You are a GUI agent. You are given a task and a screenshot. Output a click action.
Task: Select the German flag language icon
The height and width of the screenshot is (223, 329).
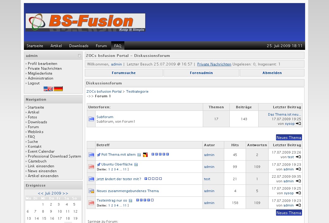(x=58, y=89)
